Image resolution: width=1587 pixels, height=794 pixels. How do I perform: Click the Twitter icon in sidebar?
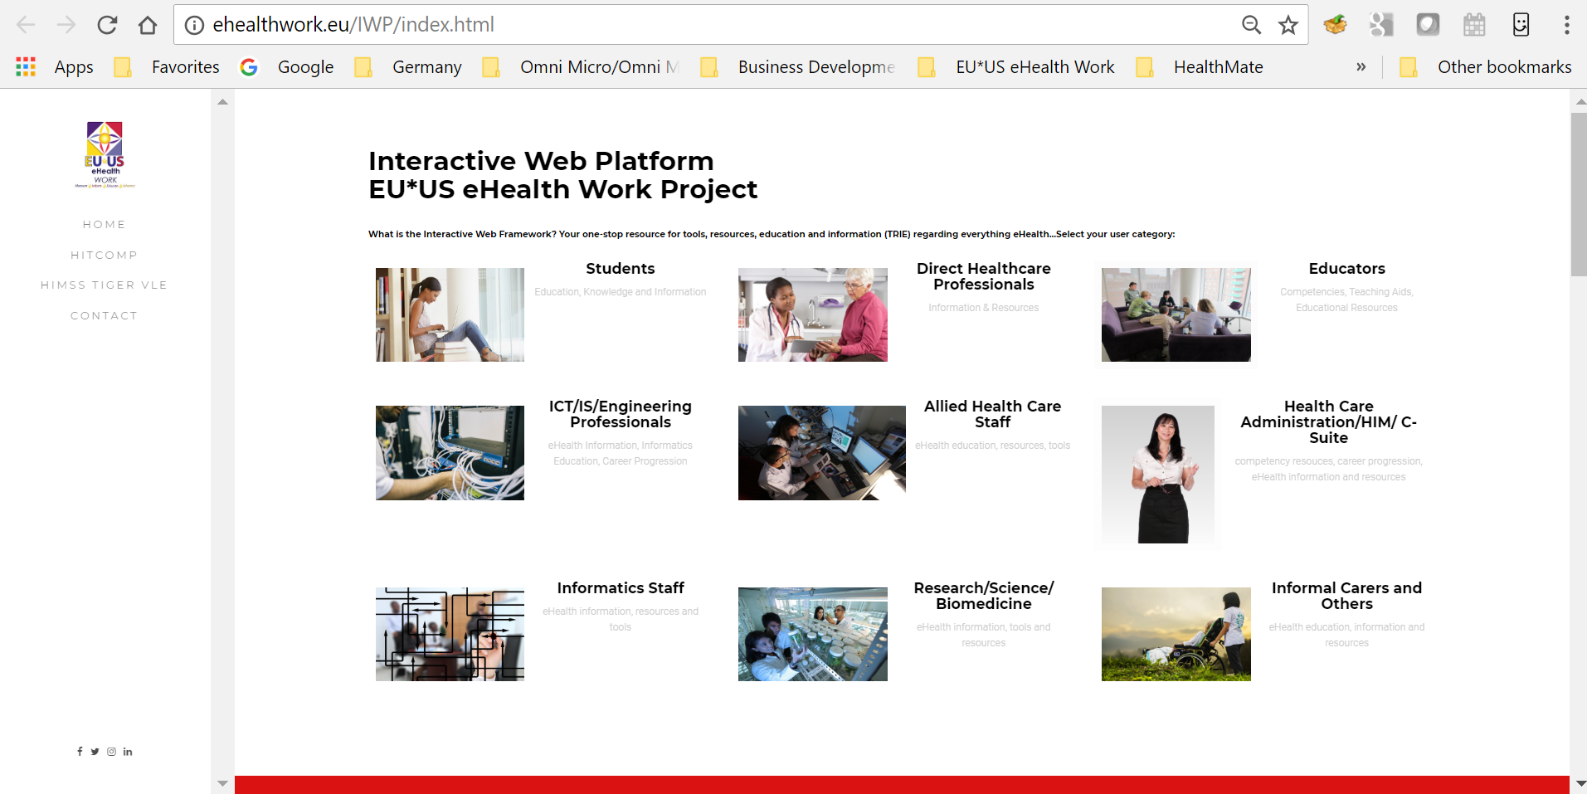tap(95, 752)
